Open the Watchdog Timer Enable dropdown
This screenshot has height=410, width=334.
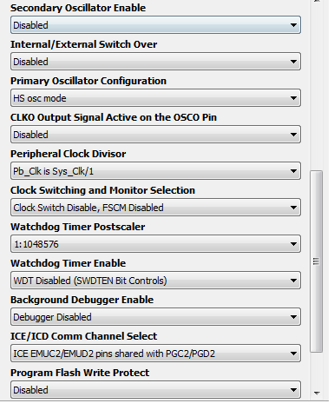(155, 281)
